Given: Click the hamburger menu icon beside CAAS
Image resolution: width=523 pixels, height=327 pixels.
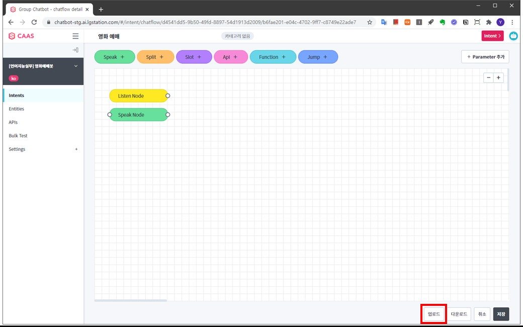Looking at the screenshot, I should tap(75, 36).
